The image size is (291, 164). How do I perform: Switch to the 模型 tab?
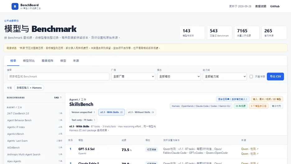point(63,61)
